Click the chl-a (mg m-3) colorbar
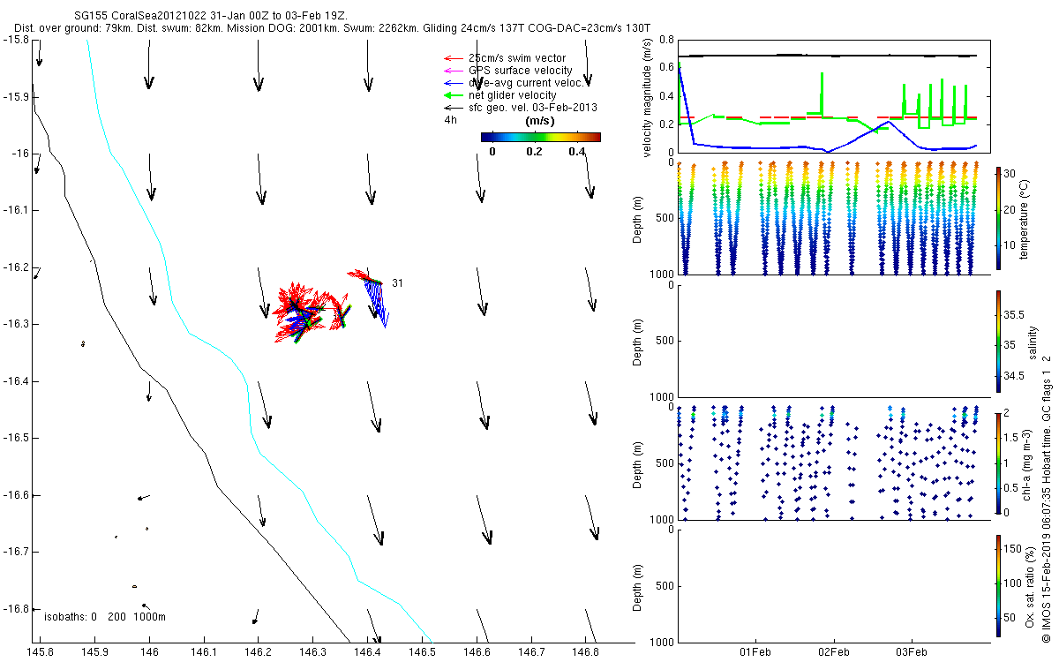 pyautogui.click(x=998, y=463)
